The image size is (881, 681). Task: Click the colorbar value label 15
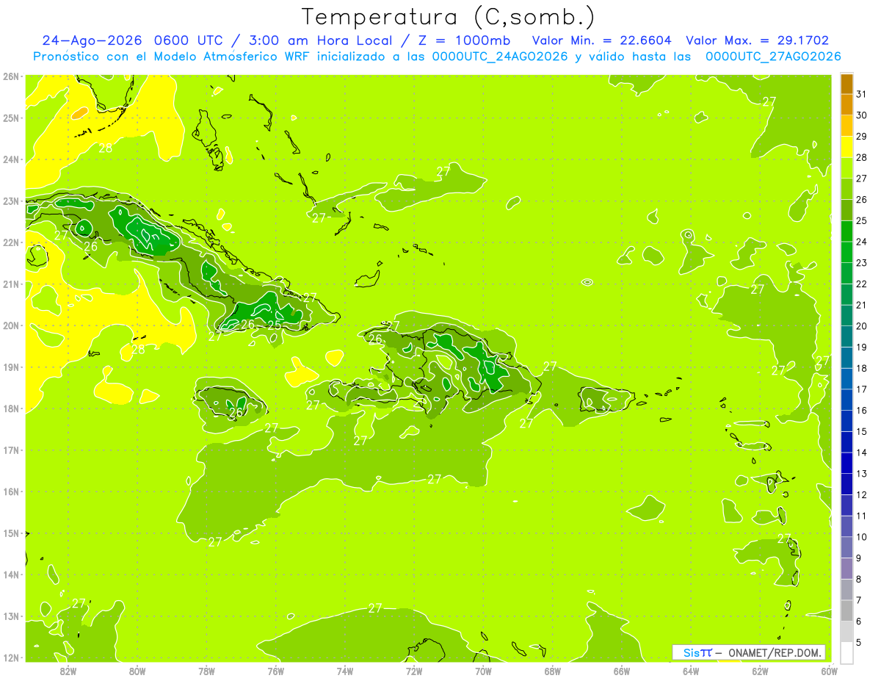point(861,431)
